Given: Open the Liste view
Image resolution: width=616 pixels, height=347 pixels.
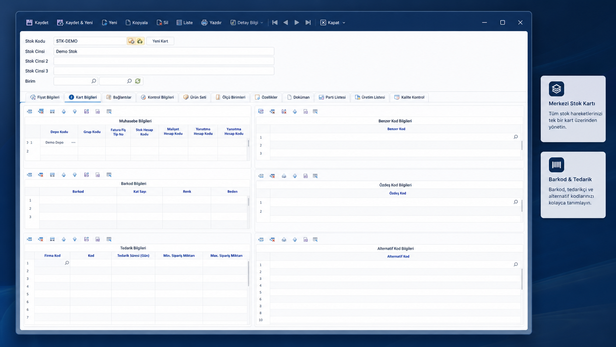Looking at the screenshot, I should pyautogui.click(x=185, y=22).
